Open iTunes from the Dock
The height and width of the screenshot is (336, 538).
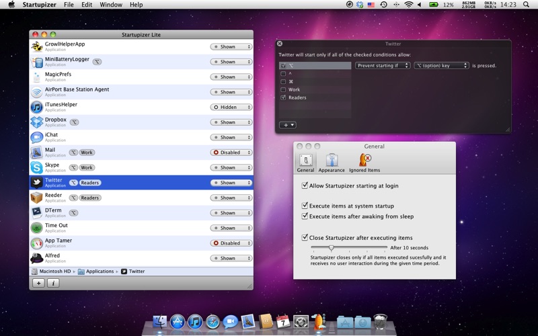tap(195, 322)
